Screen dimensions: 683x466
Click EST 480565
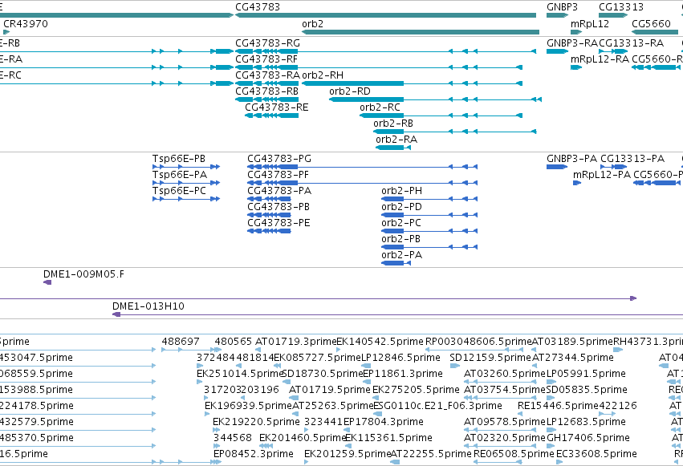pyautogui.click(x=234, y=342)
